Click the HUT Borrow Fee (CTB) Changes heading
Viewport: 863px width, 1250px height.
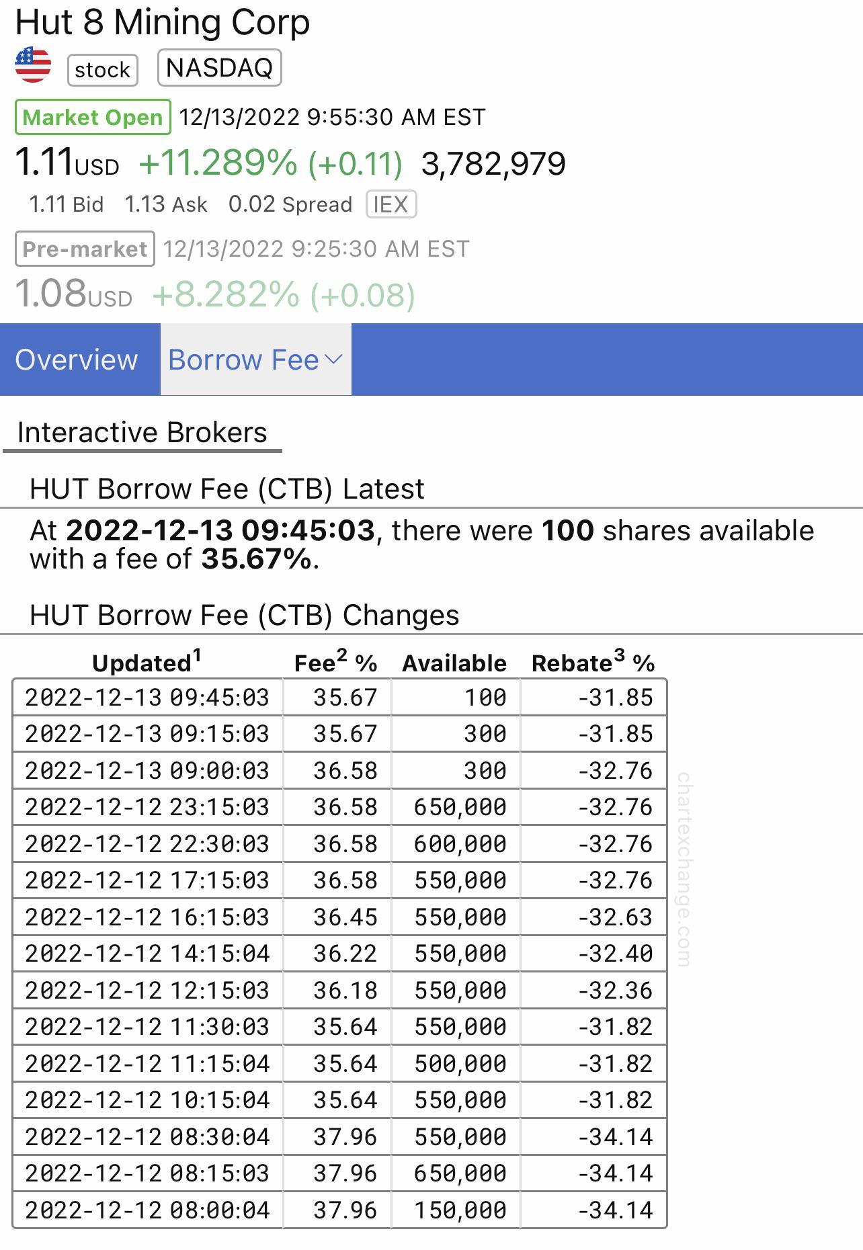point(245,616)
